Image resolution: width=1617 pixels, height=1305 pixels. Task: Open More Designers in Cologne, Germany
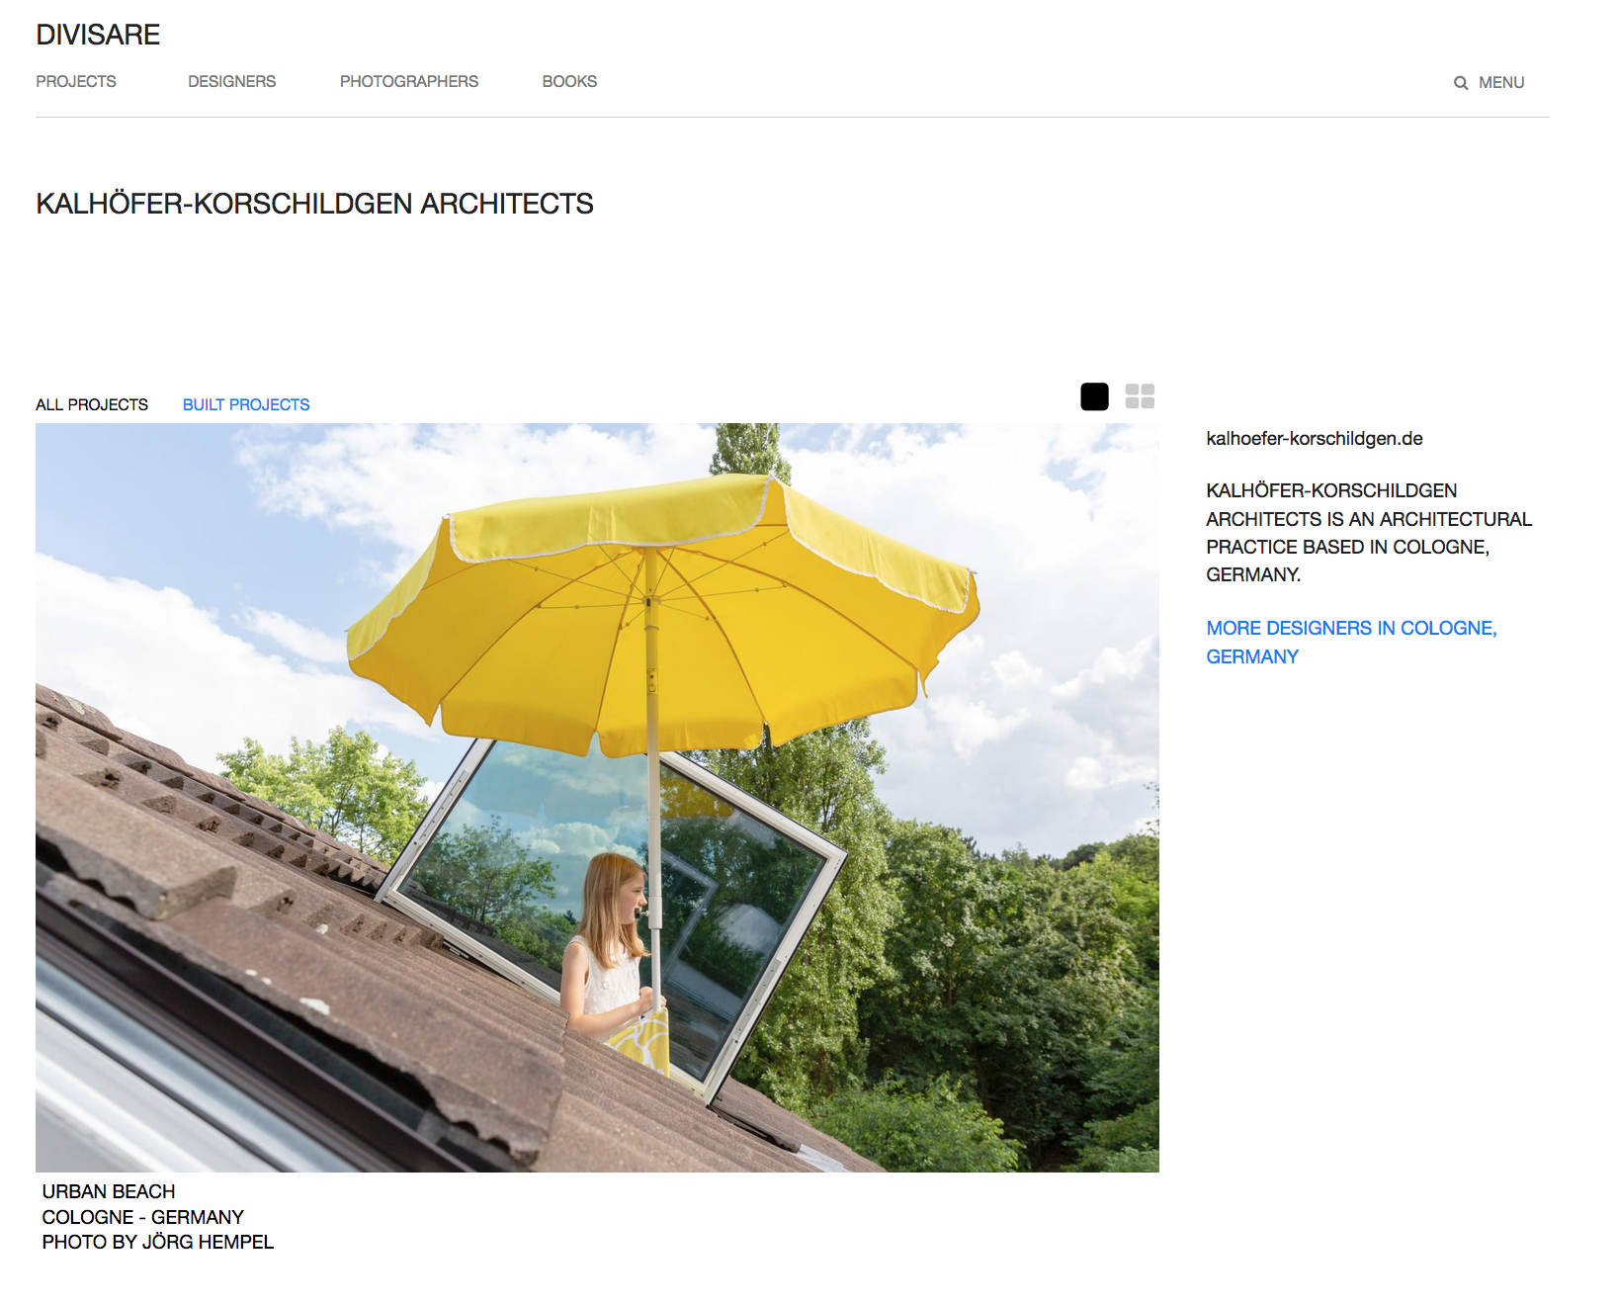1350,642
